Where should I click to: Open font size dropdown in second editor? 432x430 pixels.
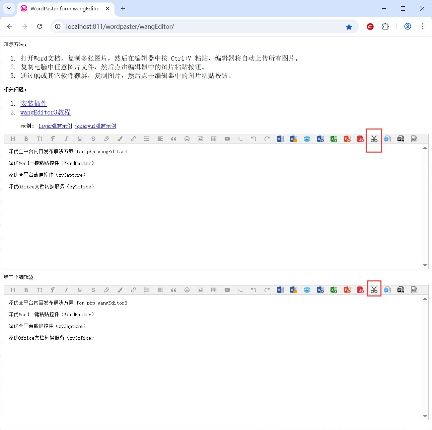40,290
